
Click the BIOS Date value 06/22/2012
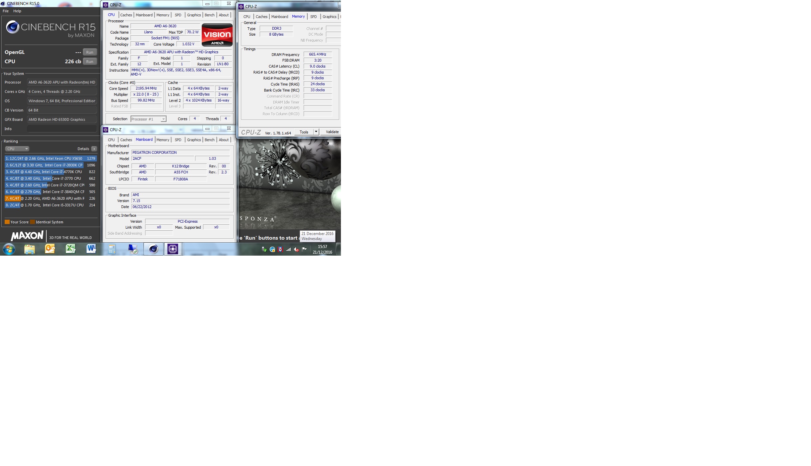[x=180, y=207]
